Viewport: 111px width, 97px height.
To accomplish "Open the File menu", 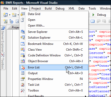I will (x=6, y=9).
